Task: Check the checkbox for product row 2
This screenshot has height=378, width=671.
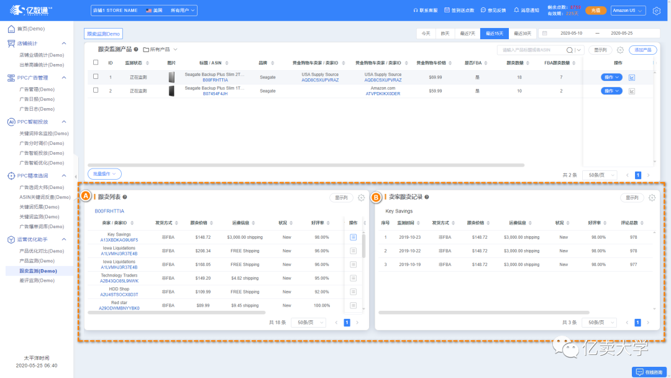Action: [96, 90]
